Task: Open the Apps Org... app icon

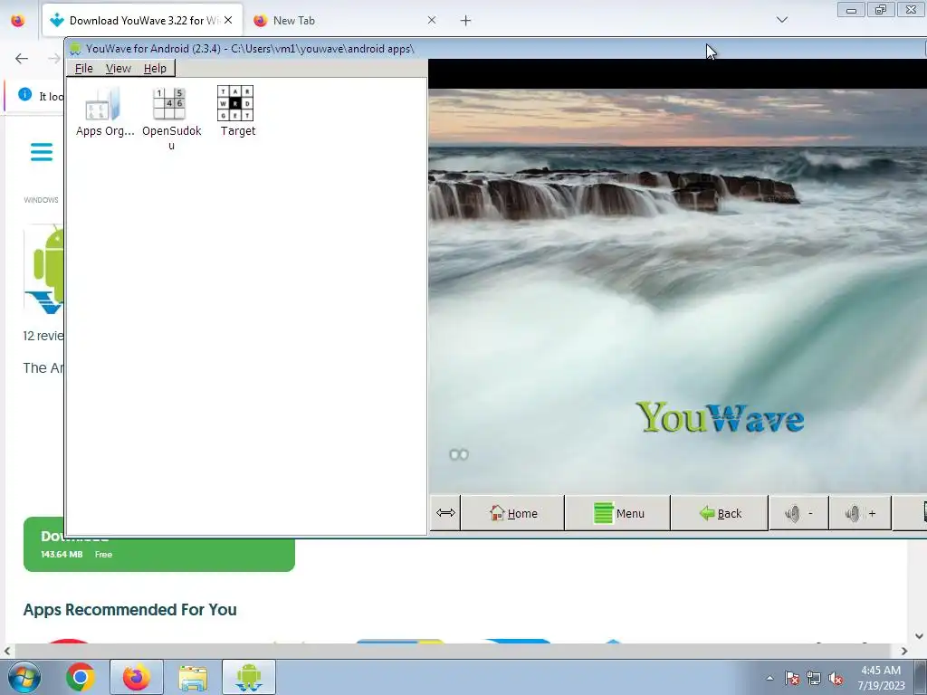Action: pos(105,111)
